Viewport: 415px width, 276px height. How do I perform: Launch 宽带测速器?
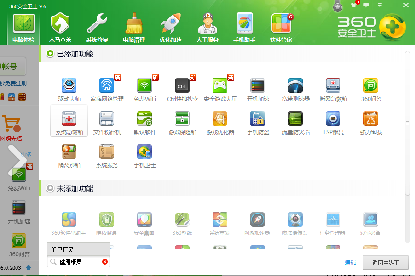click(296, 90)
